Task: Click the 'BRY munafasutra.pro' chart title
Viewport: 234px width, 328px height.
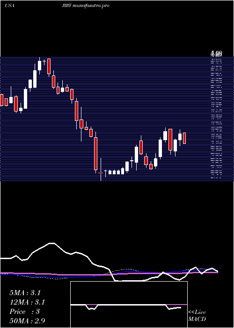Action: coord(86,6)
